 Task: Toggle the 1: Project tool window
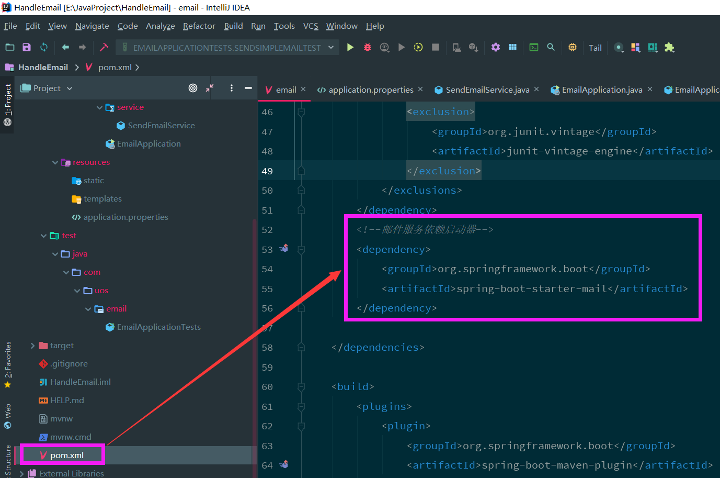point(7,105)
